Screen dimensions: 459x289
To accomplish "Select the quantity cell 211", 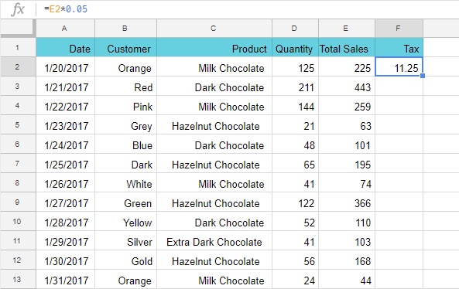I will [x=295, y=87].
